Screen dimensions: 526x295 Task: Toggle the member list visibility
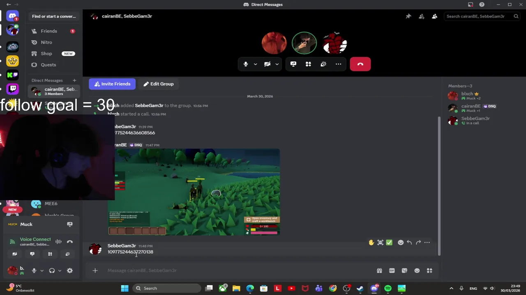(x=434, y=16)
